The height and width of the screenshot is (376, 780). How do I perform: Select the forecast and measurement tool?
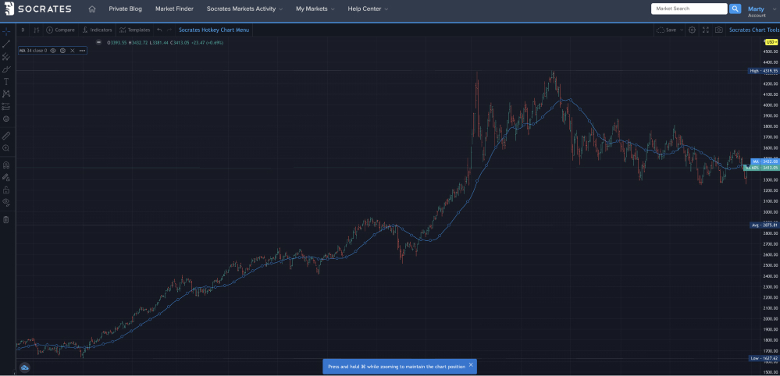click(x=6, y=106)
